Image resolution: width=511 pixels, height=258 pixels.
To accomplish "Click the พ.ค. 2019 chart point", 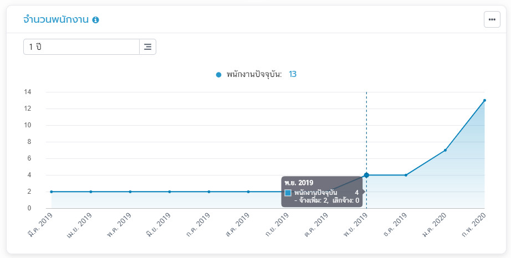I will click(x=130, y=192).
